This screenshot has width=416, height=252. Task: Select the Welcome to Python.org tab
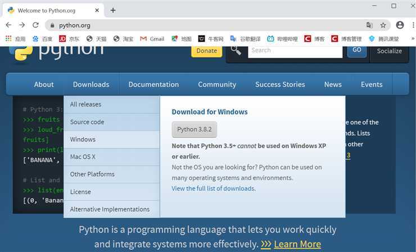point(53,10)
